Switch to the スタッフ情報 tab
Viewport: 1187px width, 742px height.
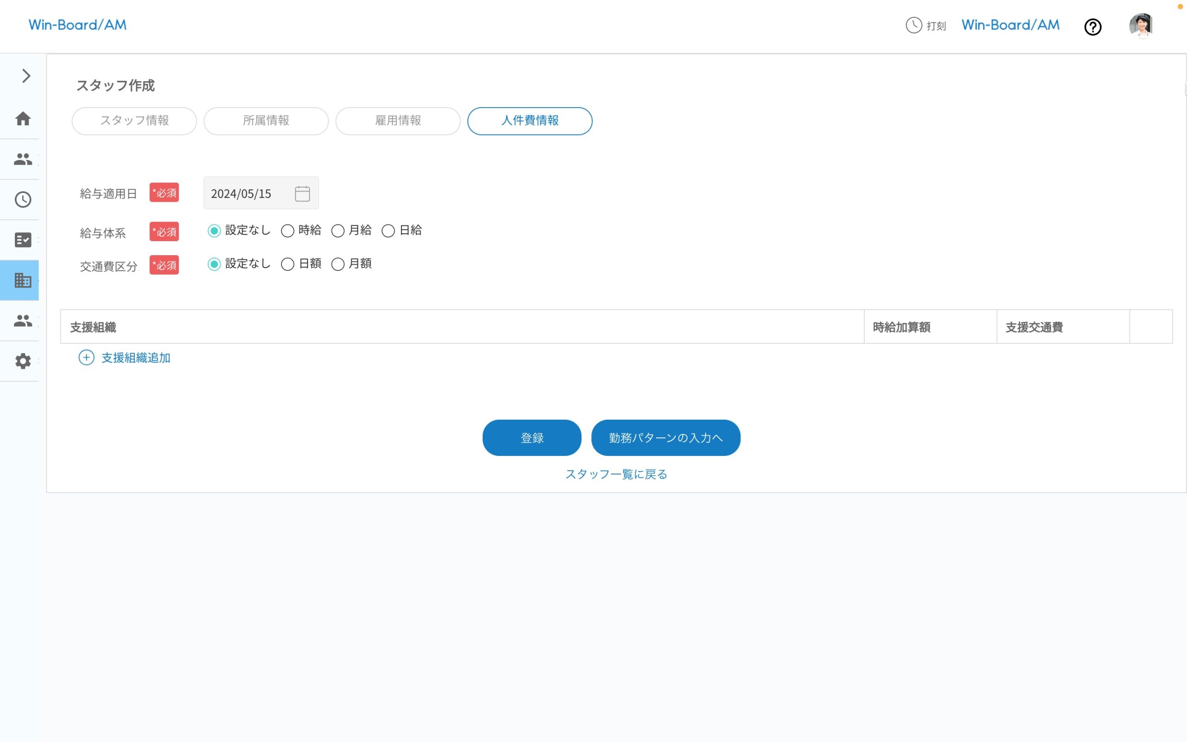coord(134,121)
